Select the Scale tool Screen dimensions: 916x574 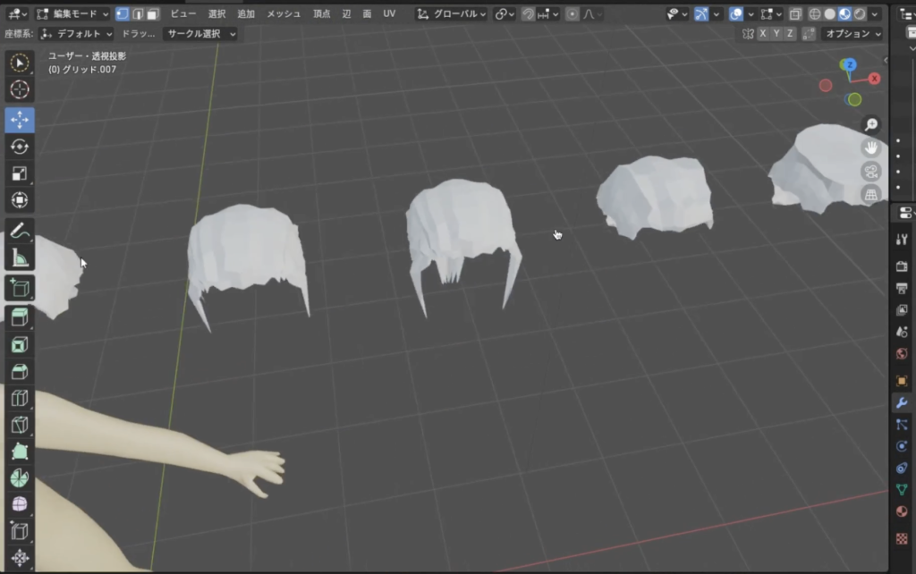(x=20, y=173)
